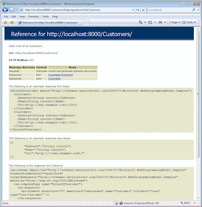Click the 'Message direction' table header

tap(22, 67)
